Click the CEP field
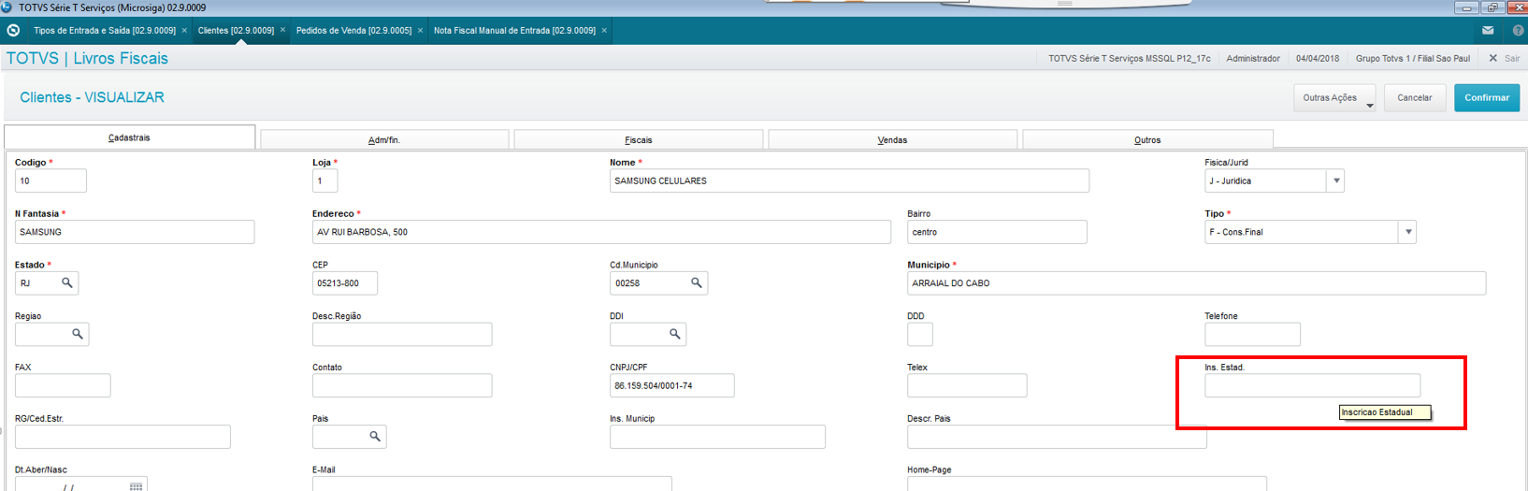Screen dimensions: 1528x491 coord(345,282)
